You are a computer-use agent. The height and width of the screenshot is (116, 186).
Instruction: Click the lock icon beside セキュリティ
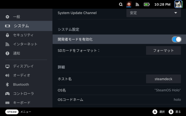(7, 35)
